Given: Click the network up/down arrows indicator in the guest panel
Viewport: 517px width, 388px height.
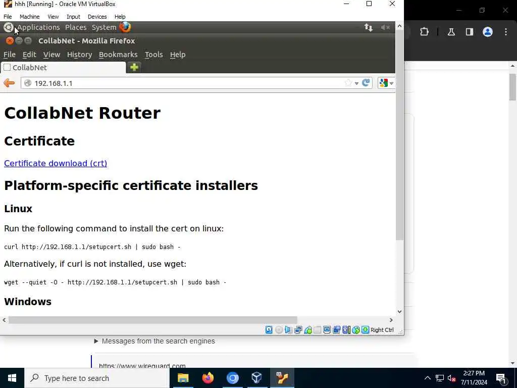Looking at the screenshot, I should pyautogui.click(x=369, y=27).
